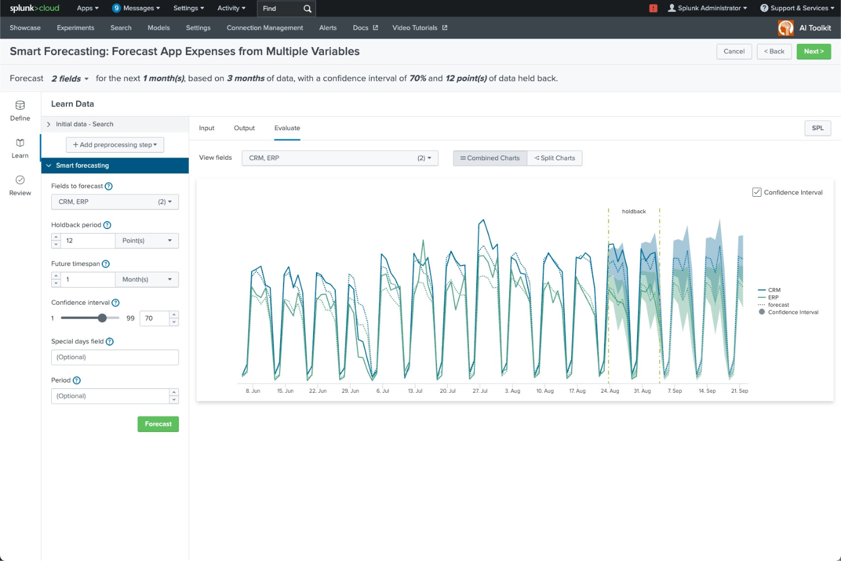841x561 pixels.
Task: Click the AI Toolkit brain logo
Action: 786,28
